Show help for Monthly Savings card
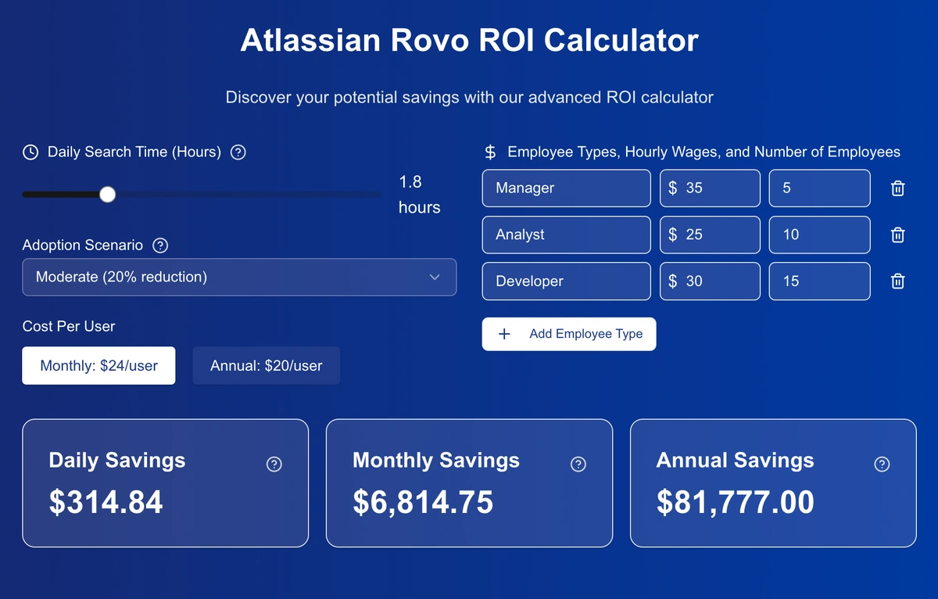Image resolution: width=938 pixels, height=599 pixels. coord(578,464)
